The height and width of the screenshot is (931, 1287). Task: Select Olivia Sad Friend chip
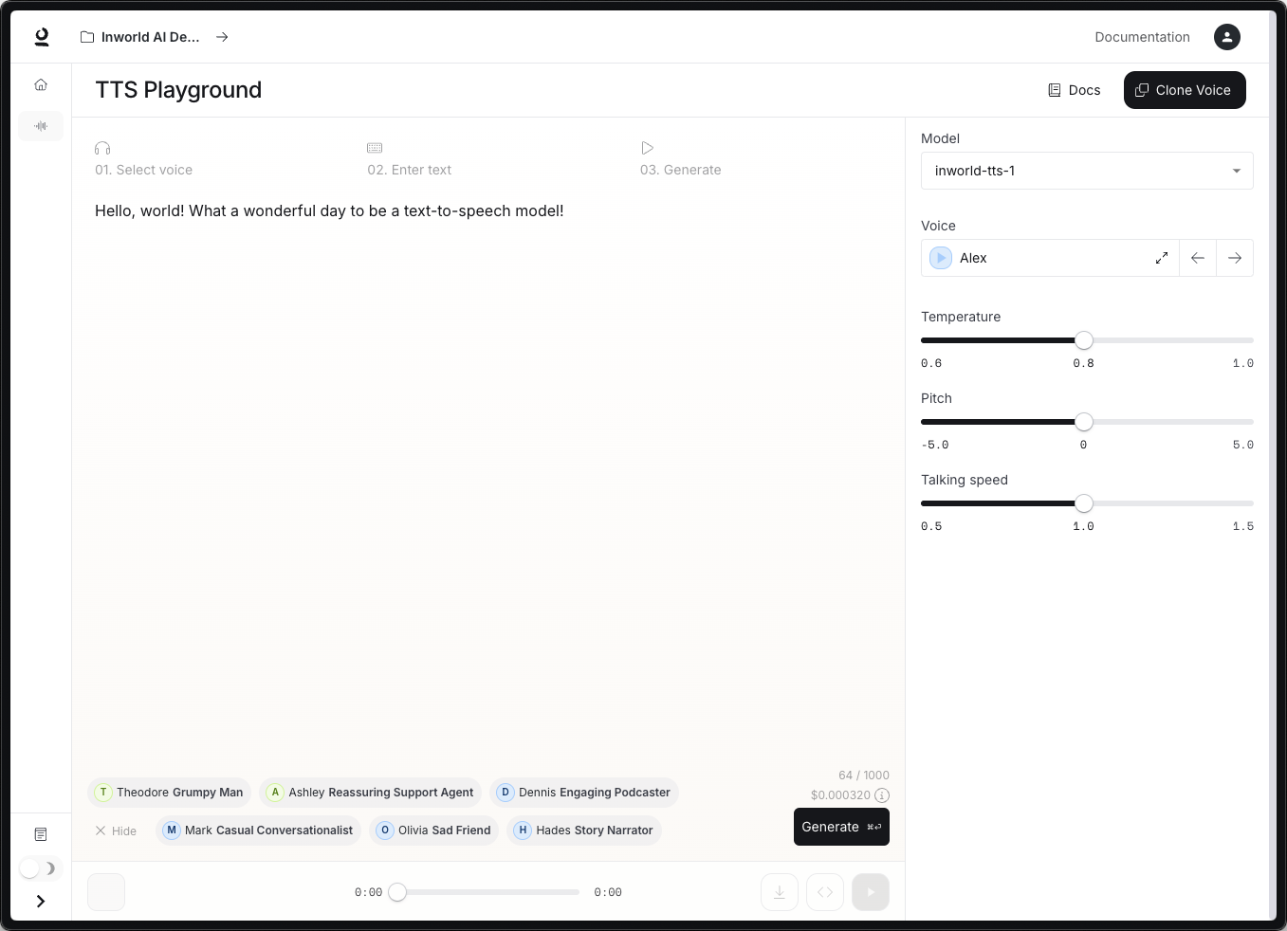433,831
